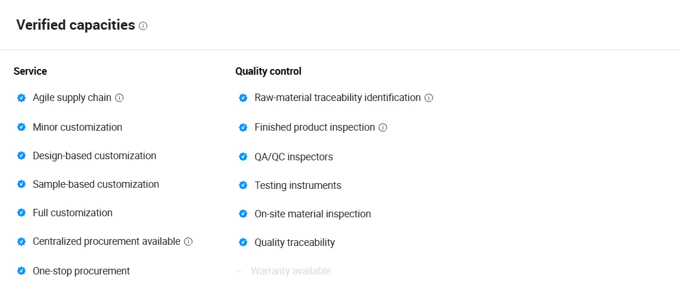Image resolution: width=680 pixels, height=291 pixels.
Task: Click the Service column heading
Action: [30, 71]
